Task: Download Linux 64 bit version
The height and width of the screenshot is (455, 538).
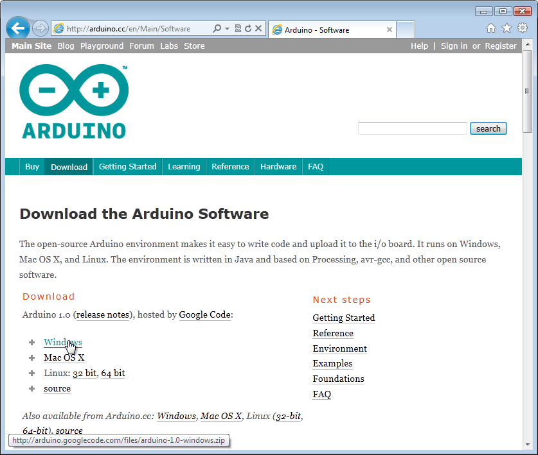Action: point(113,373)
